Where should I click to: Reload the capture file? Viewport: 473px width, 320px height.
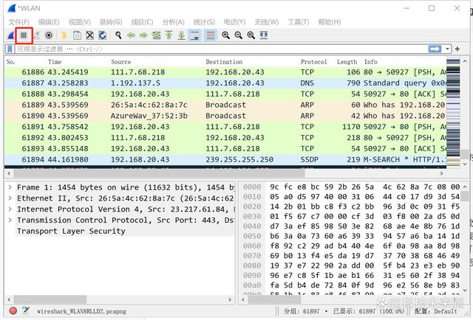(x=102, y=35)
